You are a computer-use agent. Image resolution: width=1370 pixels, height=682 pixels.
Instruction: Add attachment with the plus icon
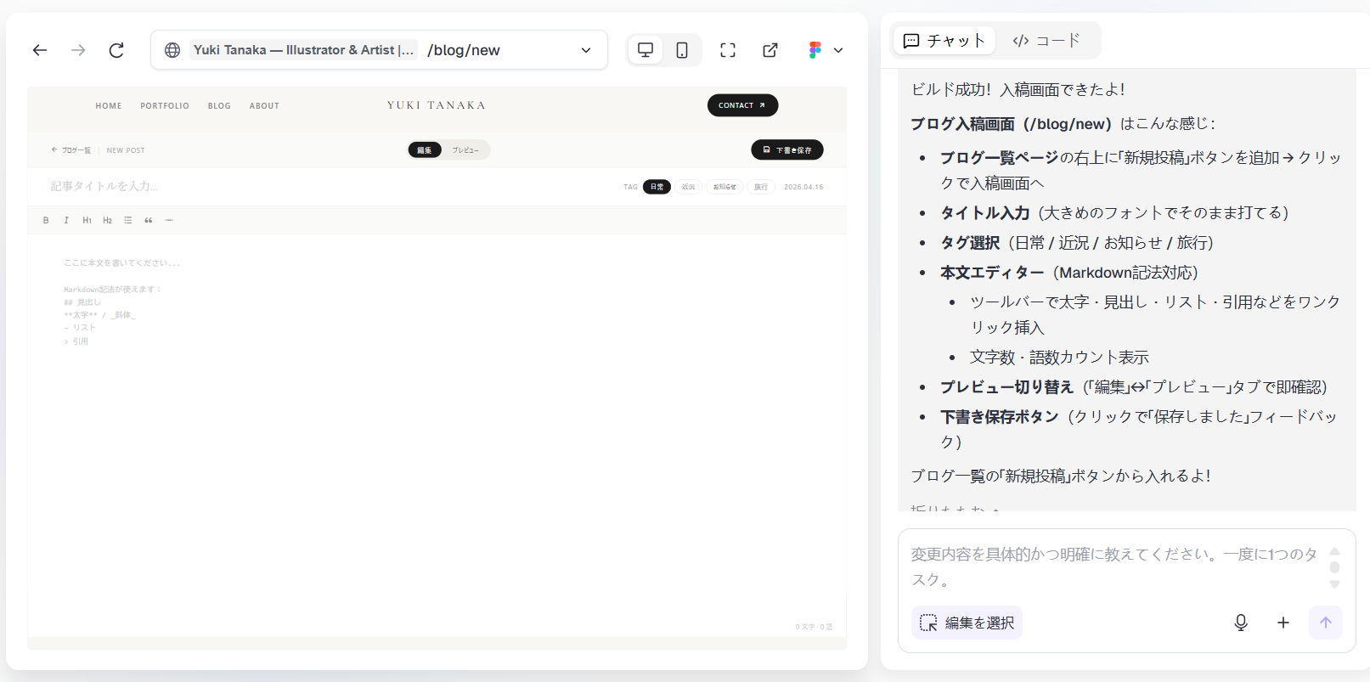click(x=1283, y=623)
